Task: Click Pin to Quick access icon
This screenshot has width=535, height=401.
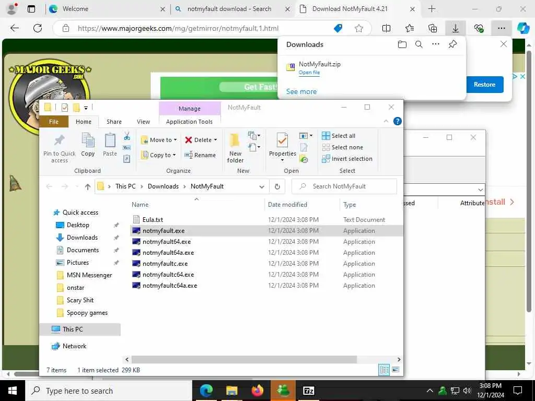Action: (x=60, y=140)
